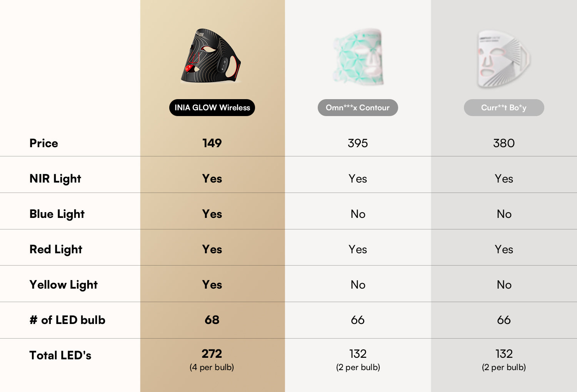Click the Red Light row heading
This screenshot has height=392, width=577.
pyautogui.click(x=56, y=249)
